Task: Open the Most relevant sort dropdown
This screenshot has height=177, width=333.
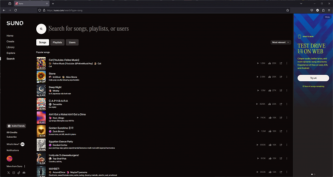Action: click(281, 42)
